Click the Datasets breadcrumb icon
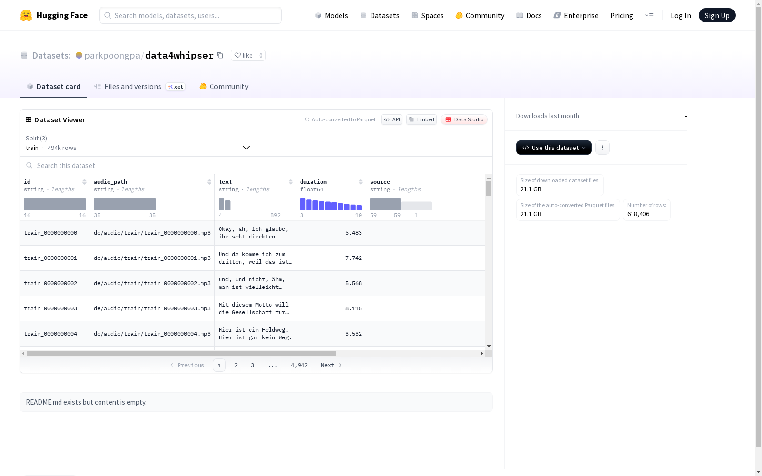 click(x=24, y=55)
